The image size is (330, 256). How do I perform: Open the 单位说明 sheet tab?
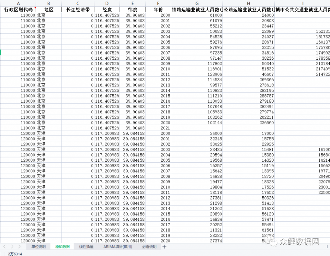(x=38, y=247)
